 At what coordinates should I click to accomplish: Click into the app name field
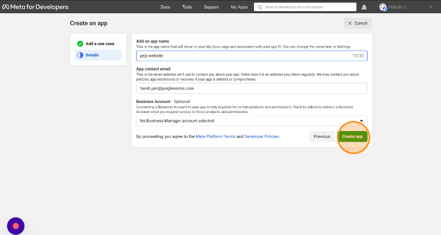(x=252, y=56)
